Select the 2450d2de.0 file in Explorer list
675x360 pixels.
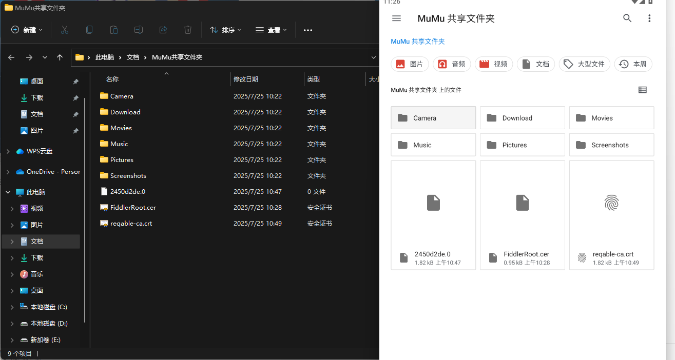tap(236, 191)
